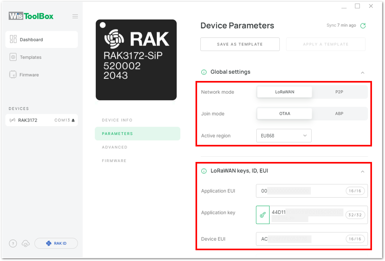Click the Application EUI label
The image size is (385, 261).
click(218, 191)
